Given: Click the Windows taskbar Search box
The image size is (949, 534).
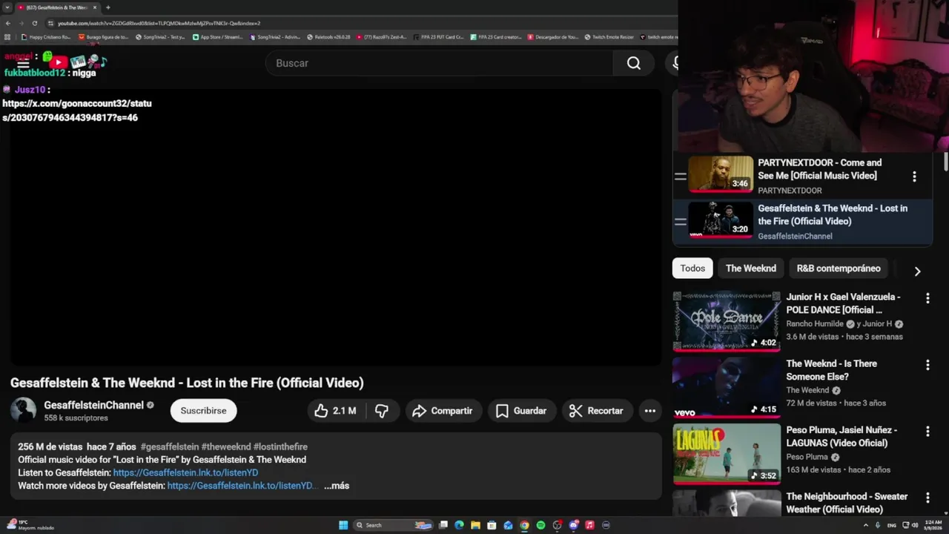Looking at the screenshot, I should (x=393, y=525).
